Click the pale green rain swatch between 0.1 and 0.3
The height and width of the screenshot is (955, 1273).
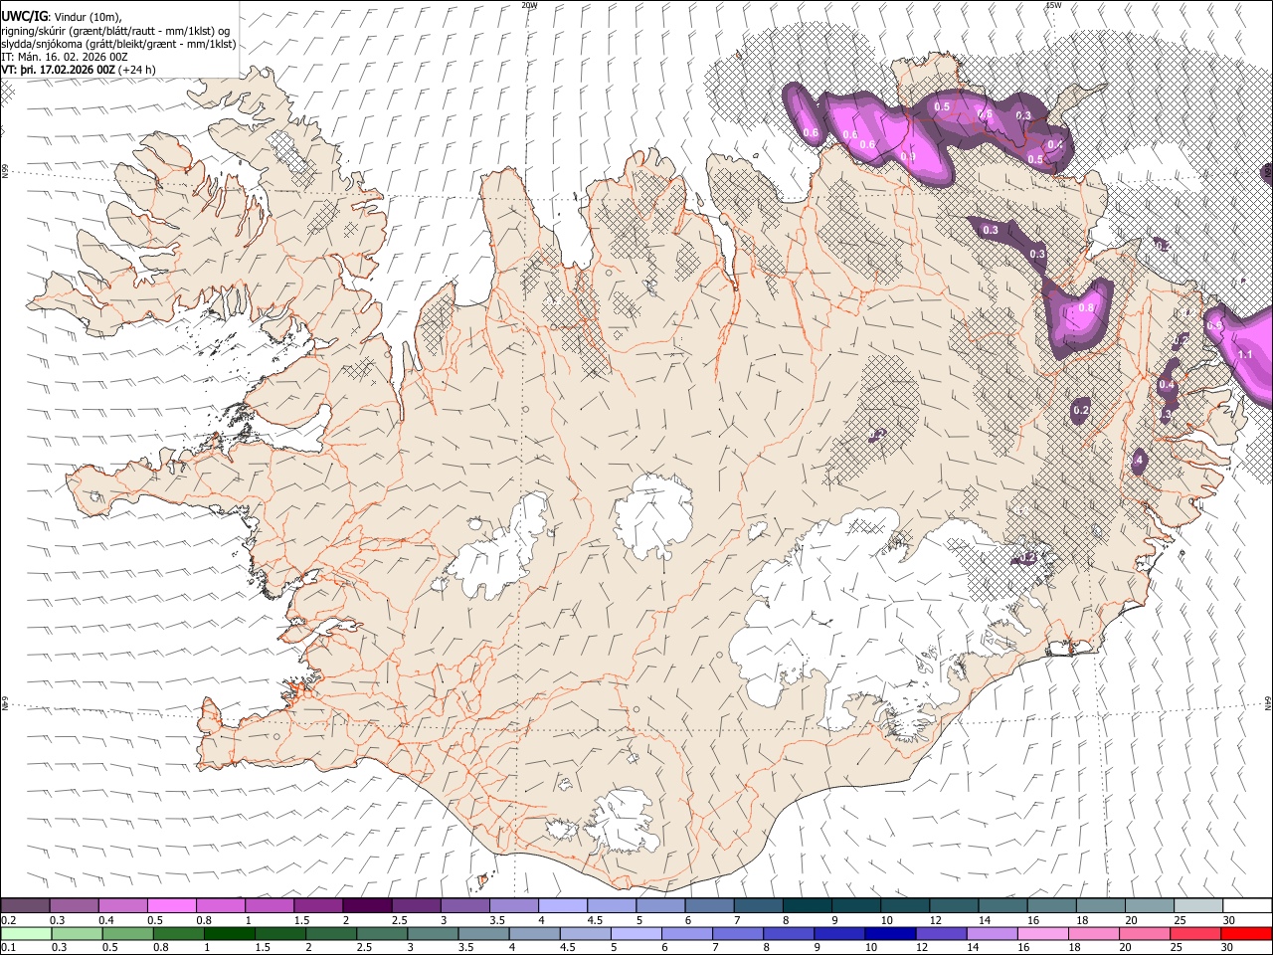(26, 933)
